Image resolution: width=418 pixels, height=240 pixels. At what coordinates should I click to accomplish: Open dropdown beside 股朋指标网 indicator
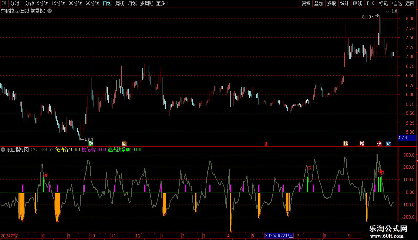click(3, 150)
